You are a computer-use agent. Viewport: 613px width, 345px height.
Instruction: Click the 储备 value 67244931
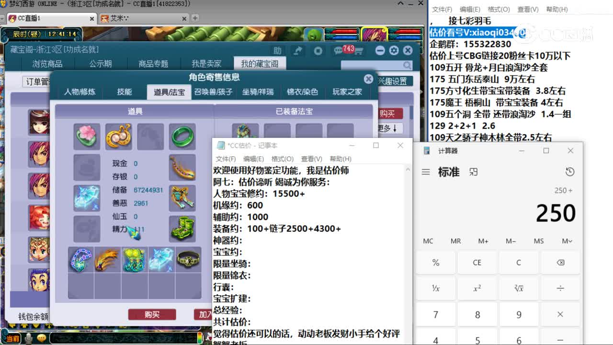(x=148, y=190)
